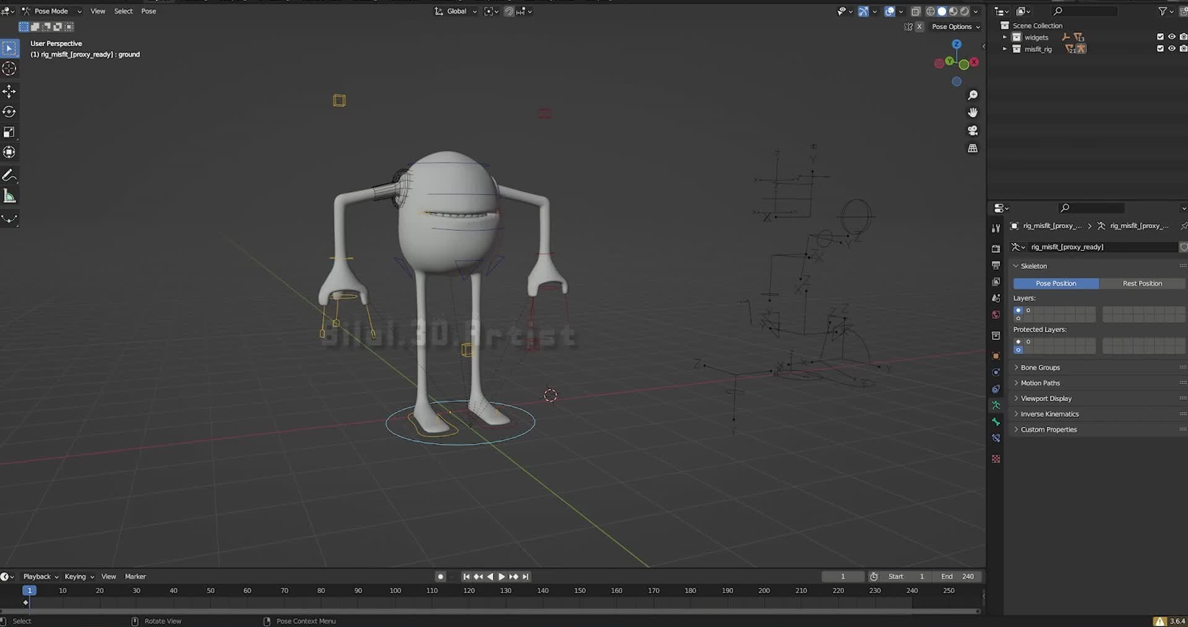Expand the misfit_rig collection in the outliner

(x=1005, y=49)
